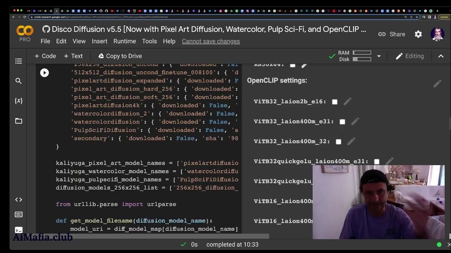Viewport: 451px width, 253px height.
Task: Click the pencil icon next to ViTB32quickgelu_laion400m_e31
Action: click(389, 161)
